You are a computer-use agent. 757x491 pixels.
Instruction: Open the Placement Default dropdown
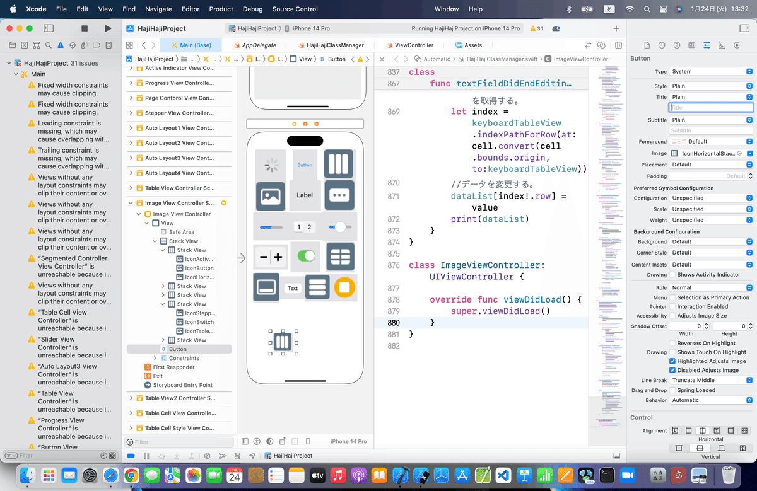[711, 165]
